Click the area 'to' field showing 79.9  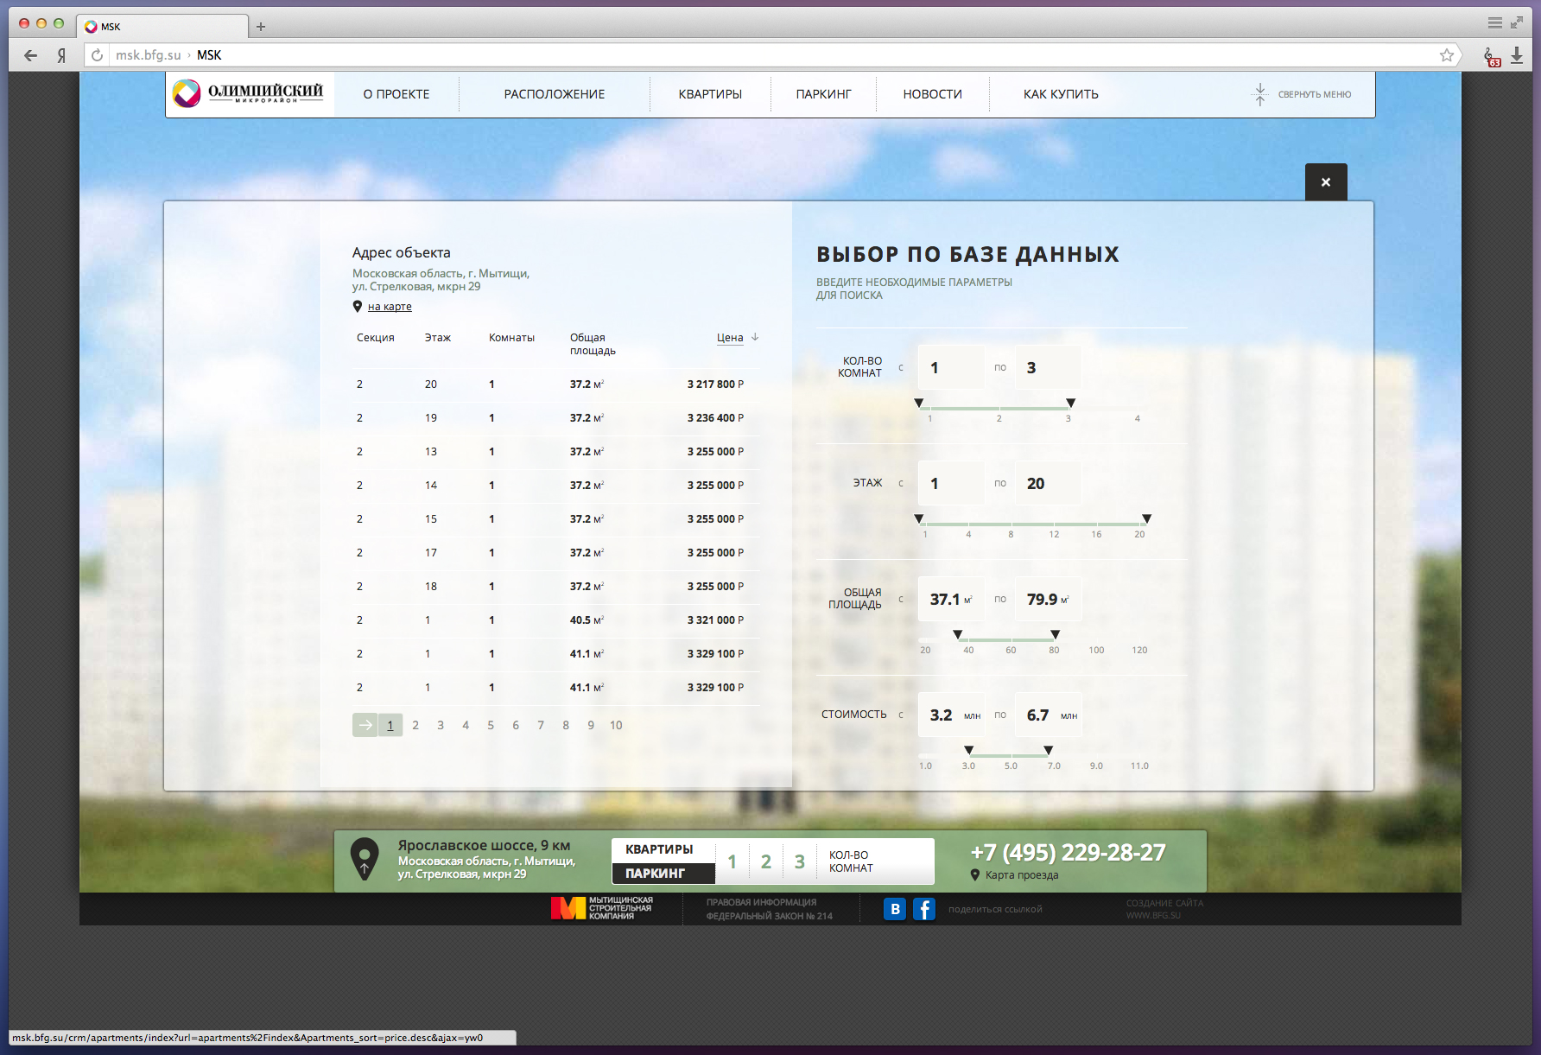pyautogui.click(x=1048, y=599)
